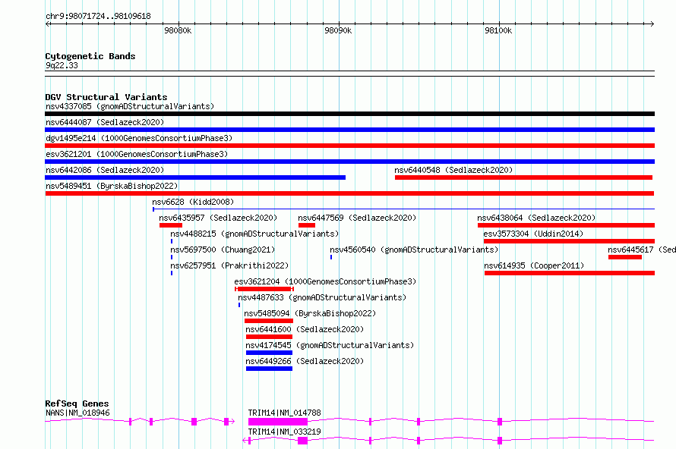The width and height of the screenshot is (676, 449).
Task: Open the TRIM14|NM_033219 gene label
Action: [285, 432]
